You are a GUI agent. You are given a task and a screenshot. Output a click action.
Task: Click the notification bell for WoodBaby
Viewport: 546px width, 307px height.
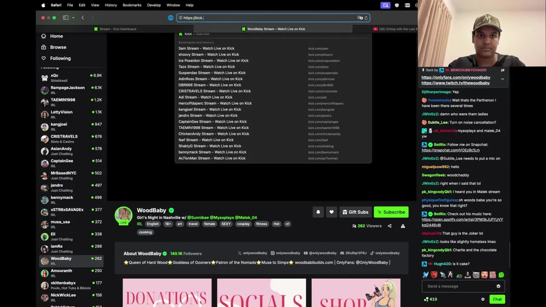pos(318,212)
